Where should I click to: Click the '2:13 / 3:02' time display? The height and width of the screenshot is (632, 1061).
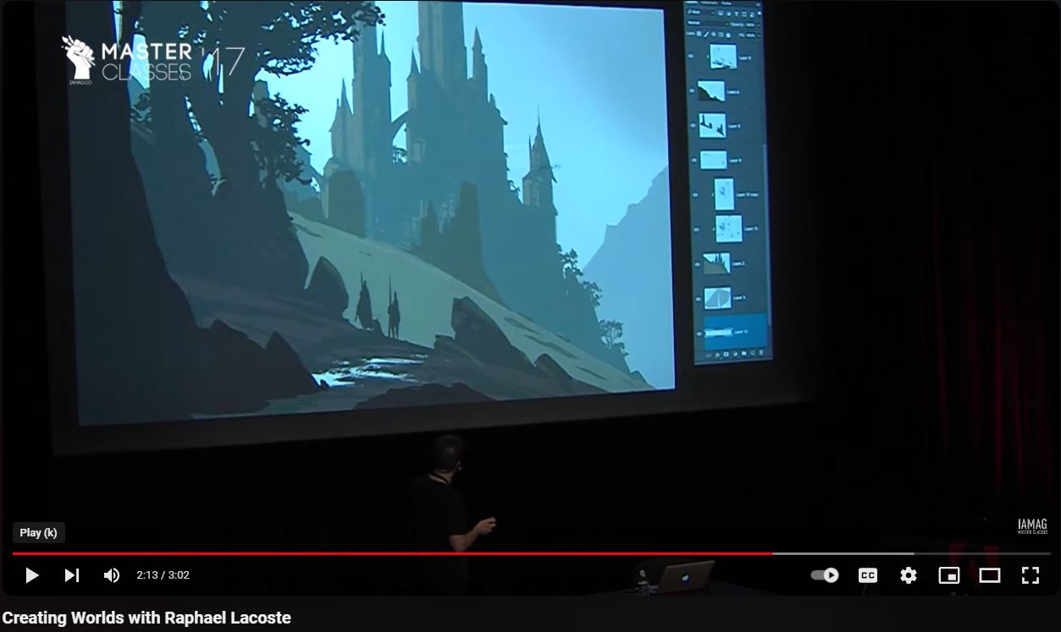(x=163, y=575)
